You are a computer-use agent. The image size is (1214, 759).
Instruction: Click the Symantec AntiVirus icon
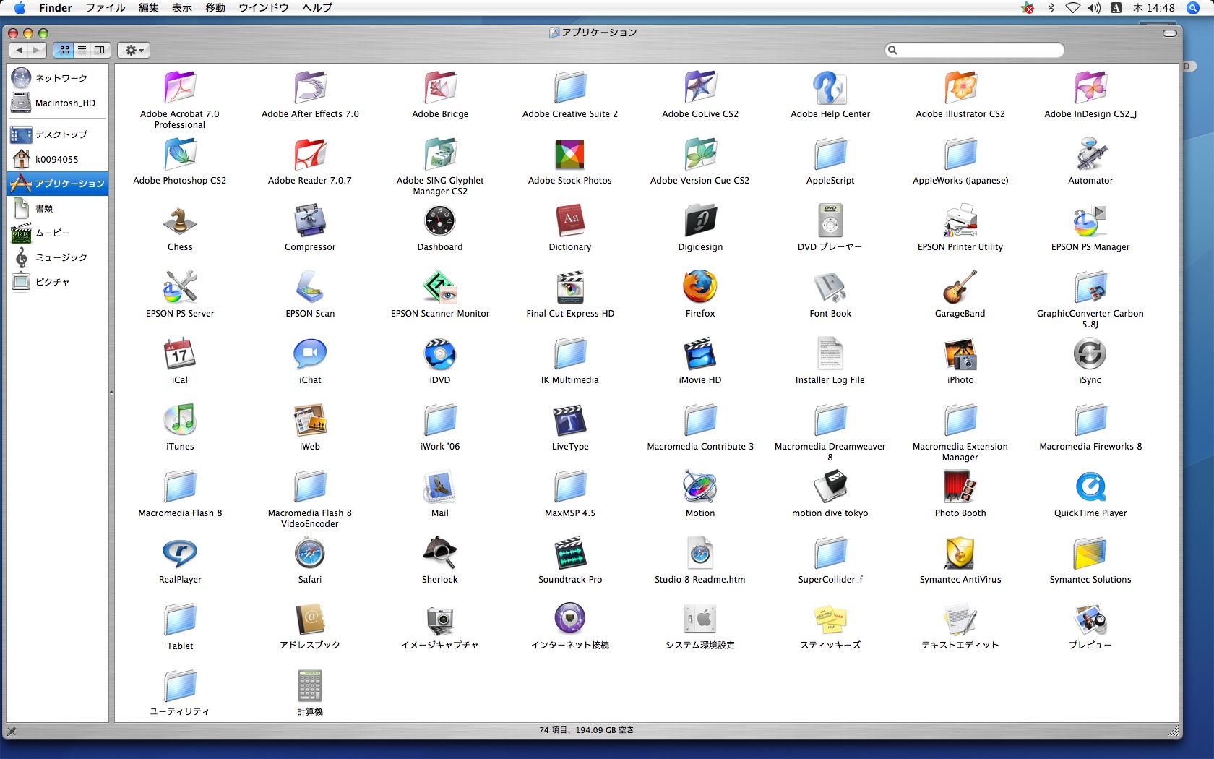pyautogui.click(x=960, y=554)
